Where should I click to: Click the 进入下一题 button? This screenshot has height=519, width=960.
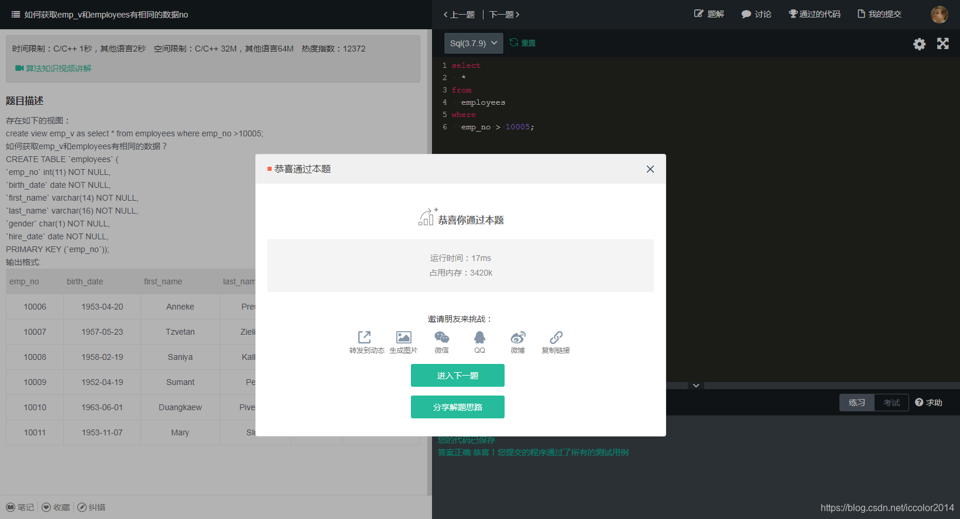458,376
